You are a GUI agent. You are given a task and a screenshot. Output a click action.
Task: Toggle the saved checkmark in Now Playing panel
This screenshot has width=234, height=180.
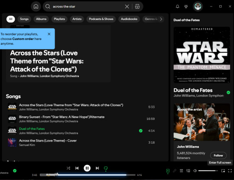[x=228, y=93]
